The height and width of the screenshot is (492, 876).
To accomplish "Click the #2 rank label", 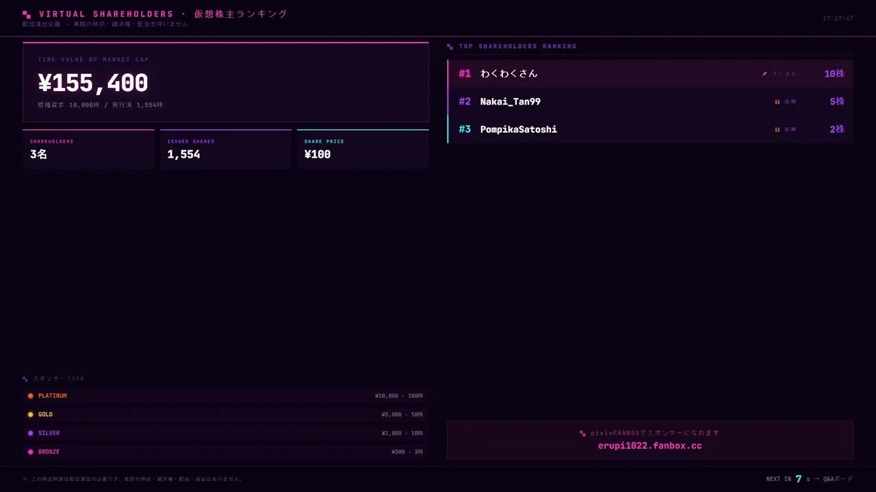I will pyautogui.click(x=465, y=102).
